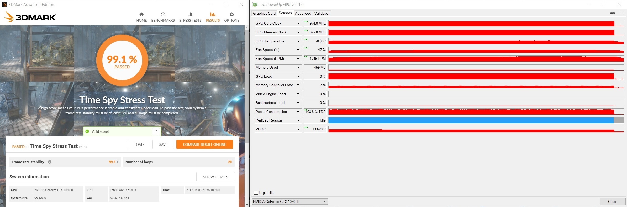Click the SystemInfo version v5.1.620
Screen dimensions: 627x207
tap(40, 198)
